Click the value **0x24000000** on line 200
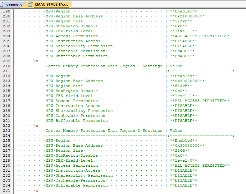The height and width of the screenshot is (194, 246). coord(187,16)
